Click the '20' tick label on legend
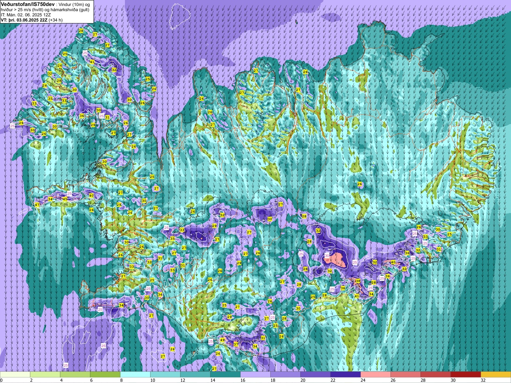The height and width of the screenshot is (383, 511). [303, 380]
